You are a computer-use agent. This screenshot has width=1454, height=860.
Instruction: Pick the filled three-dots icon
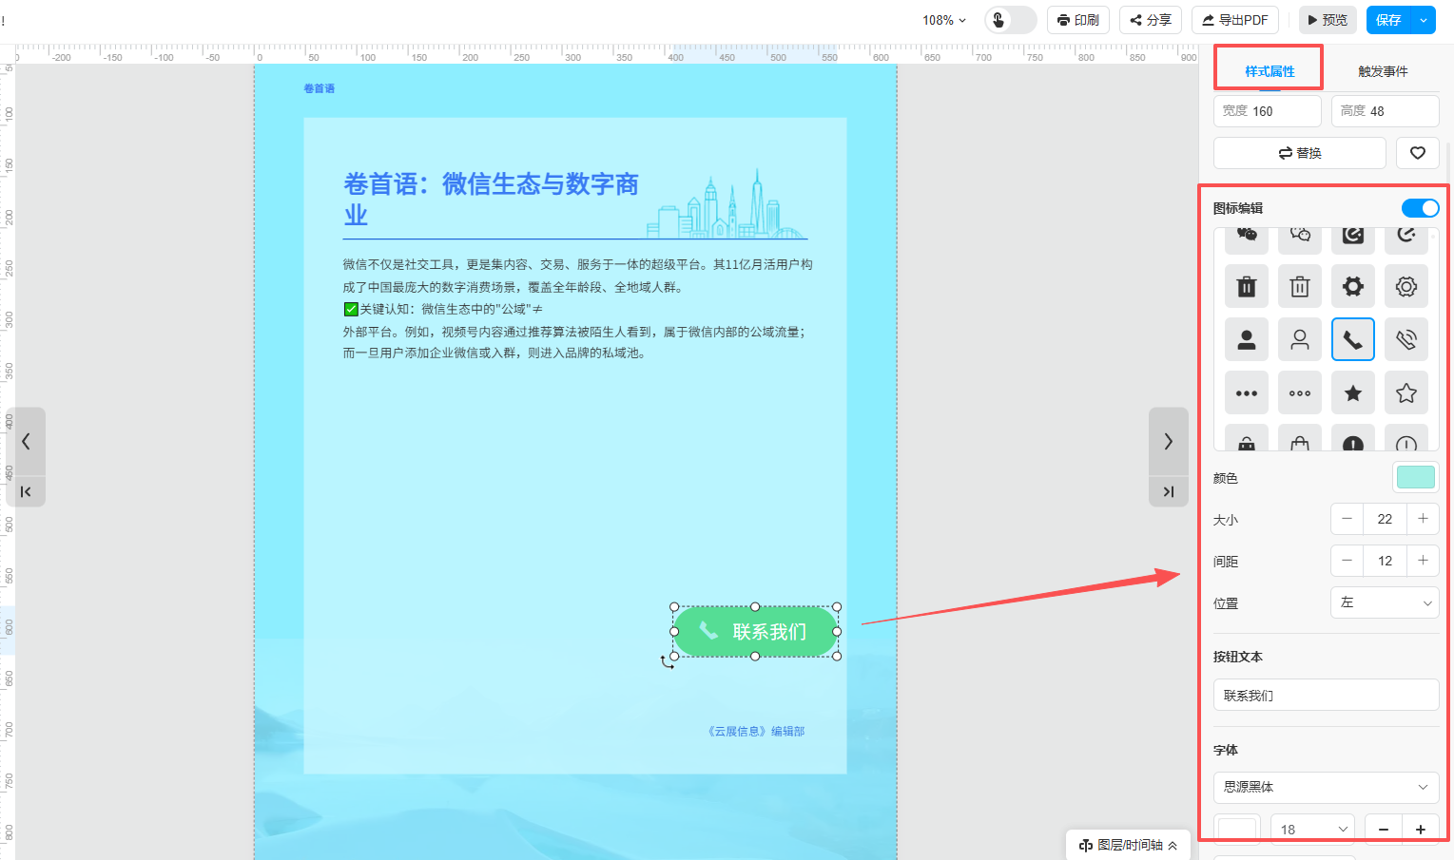pyautogui.click(x=1247, y=393)
